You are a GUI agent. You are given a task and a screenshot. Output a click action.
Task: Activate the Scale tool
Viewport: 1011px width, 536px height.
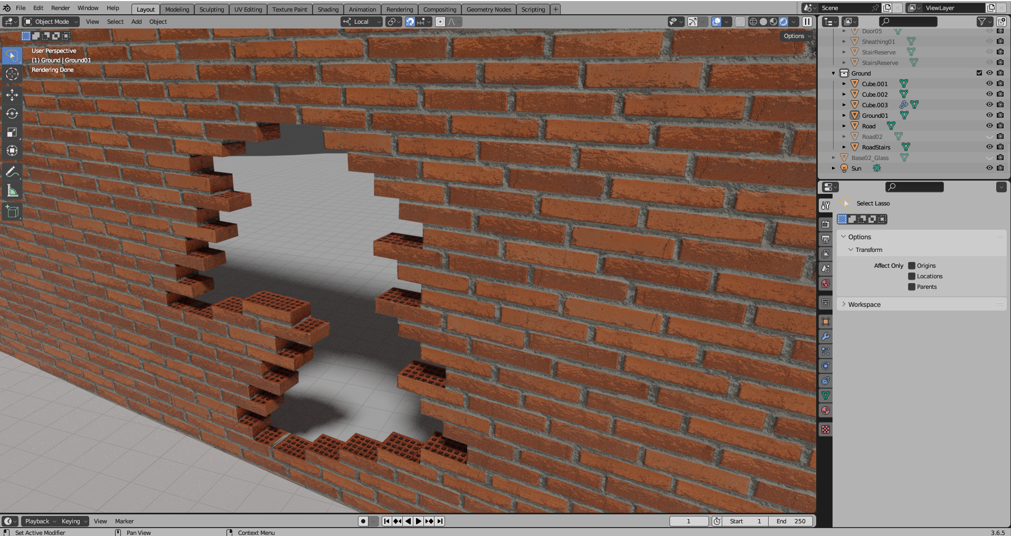(x=12, y=132)
